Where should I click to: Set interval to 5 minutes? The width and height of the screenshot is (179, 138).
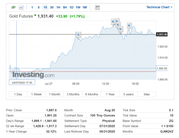pos(39,7)
